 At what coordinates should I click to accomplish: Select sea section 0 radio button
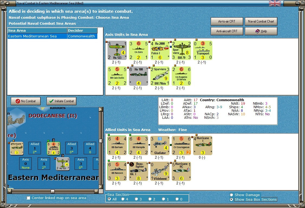(x=177, y=199)
